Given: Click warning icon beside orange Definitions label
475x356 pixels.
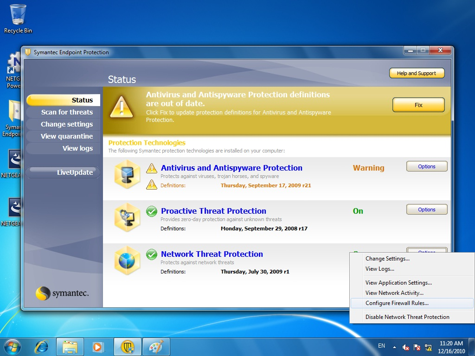Looking at the screenshot, I should 152,184.
